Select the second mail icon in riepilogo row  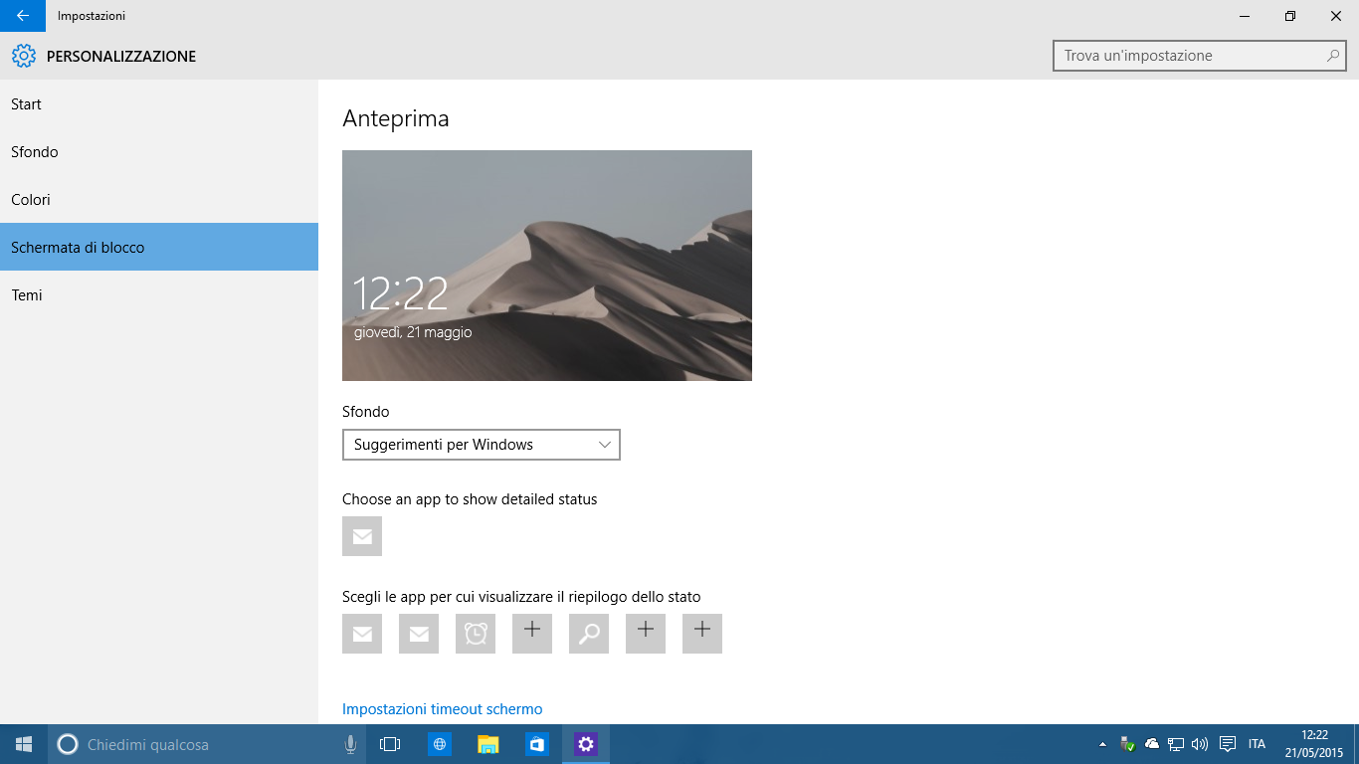[x=419, y=634]
